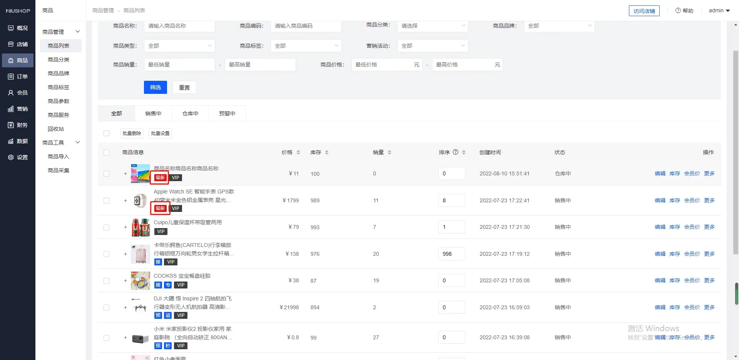Viewport: 739px width, 360px height.
Task: Expand the 商品品牌 brand dropdown
Action: coord(559,26)
